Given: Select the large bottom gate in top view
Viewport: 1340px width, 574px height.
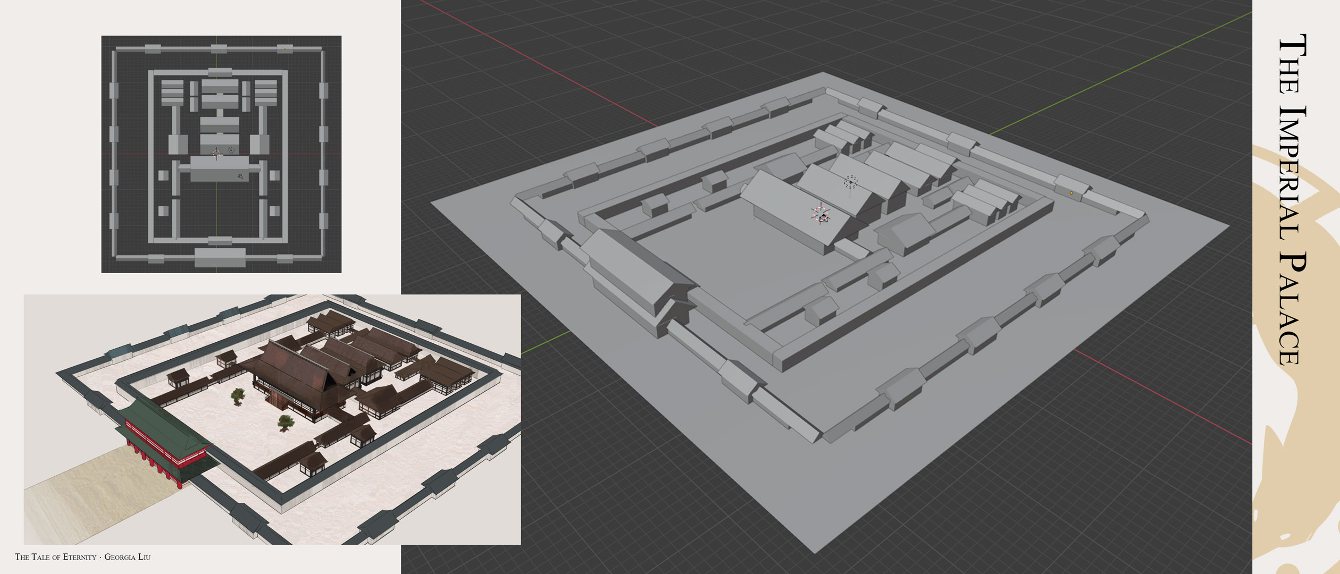Looking at the screenshot, I should pos(220,257).
